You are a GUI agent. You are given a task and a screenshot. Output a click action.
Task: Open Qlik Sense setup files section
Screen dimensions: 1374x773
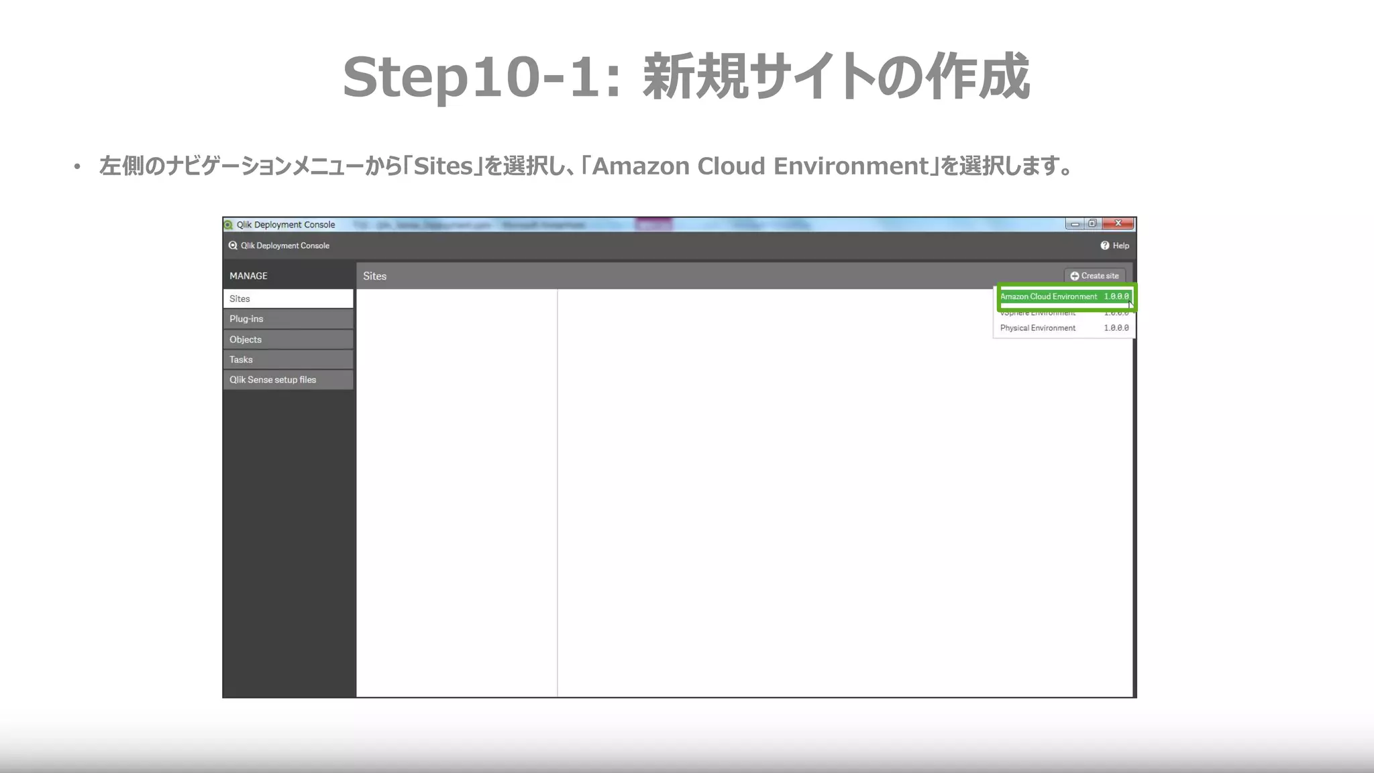tap(288, 380)
